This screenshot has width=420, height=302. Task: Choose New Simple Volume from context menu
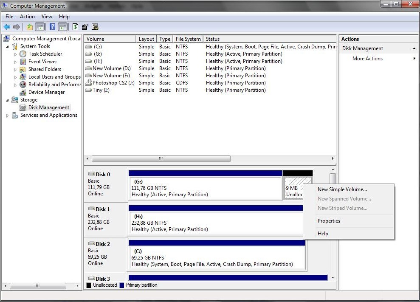[x=342, y=189]
